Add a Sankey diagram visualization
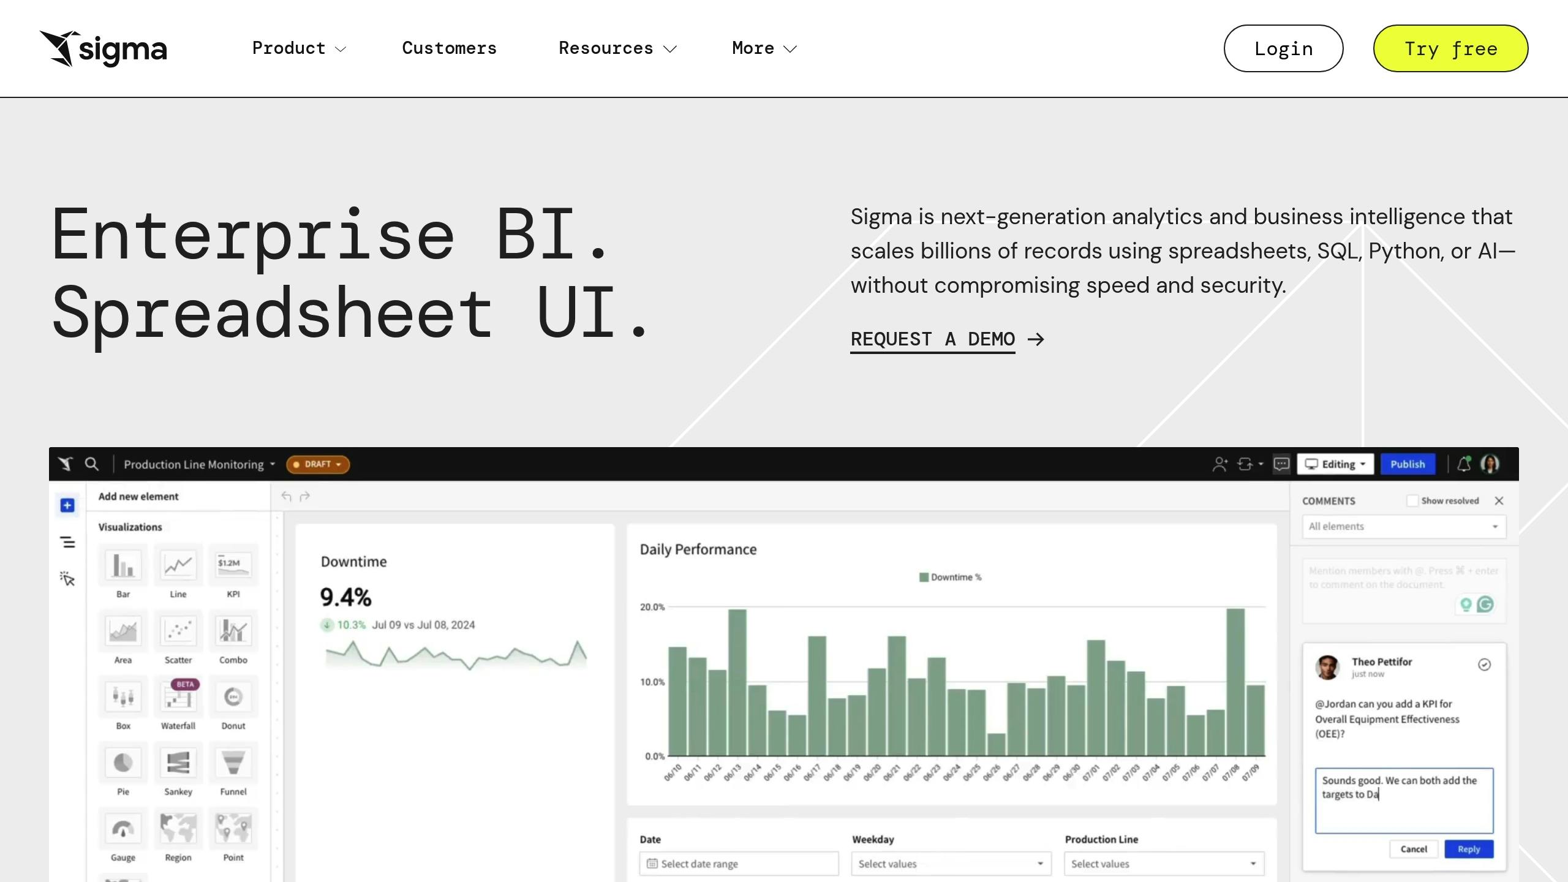This screenshot has width=1568, height=882. [x=178, y=769]
